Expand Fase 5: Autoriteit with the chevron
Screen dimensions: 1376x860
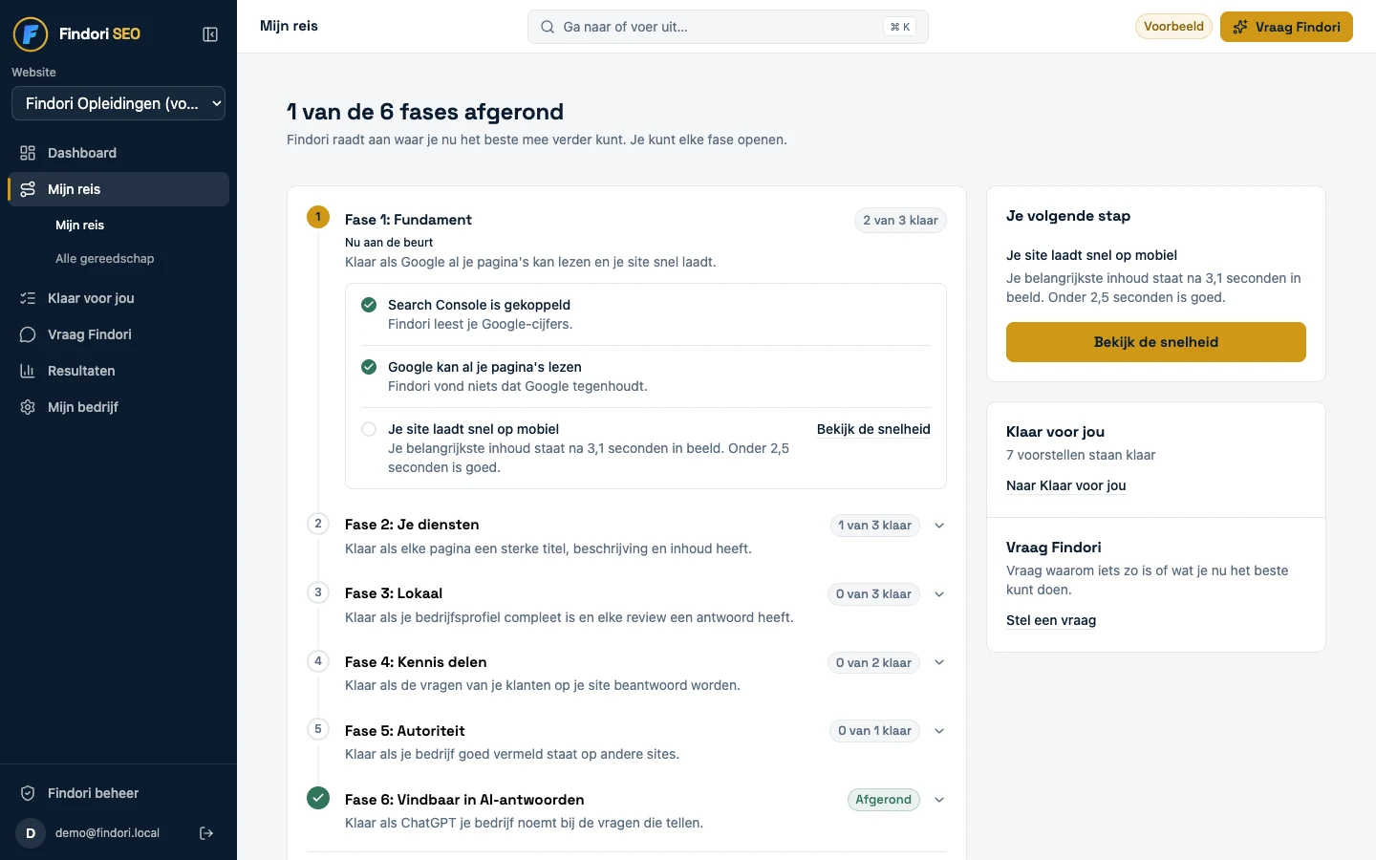pyautogui.click(x=939, y=731)
